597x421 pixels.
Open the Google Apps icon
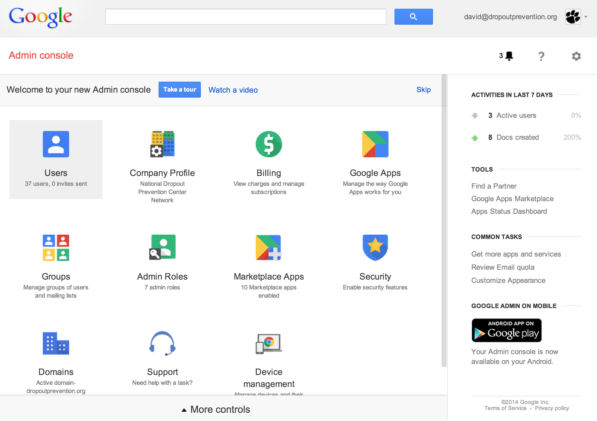375,144
